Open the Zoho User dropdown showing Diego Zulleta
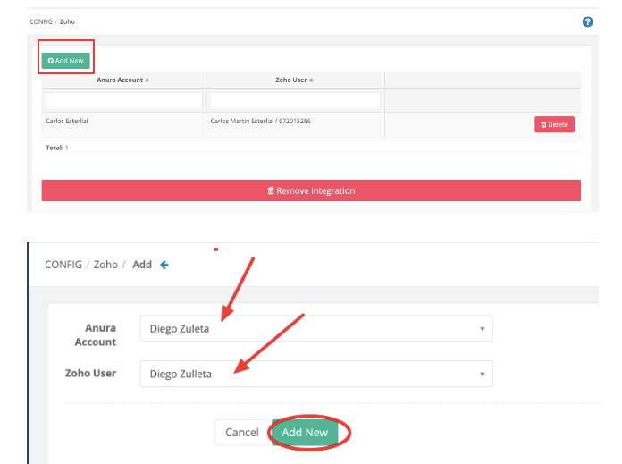 316,374
